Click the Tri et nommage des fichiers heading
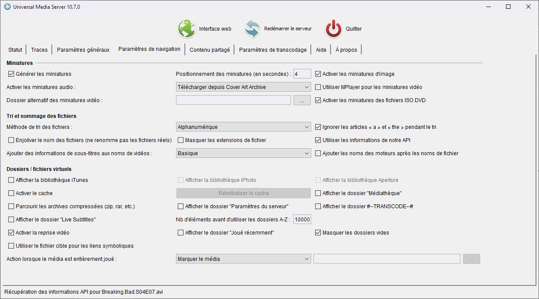Screen dimensions: 539x299 [41, 116]
